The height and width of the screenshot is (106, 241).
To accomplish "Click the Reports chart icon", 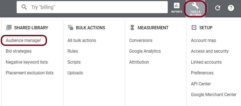I will tap(177, 6).
